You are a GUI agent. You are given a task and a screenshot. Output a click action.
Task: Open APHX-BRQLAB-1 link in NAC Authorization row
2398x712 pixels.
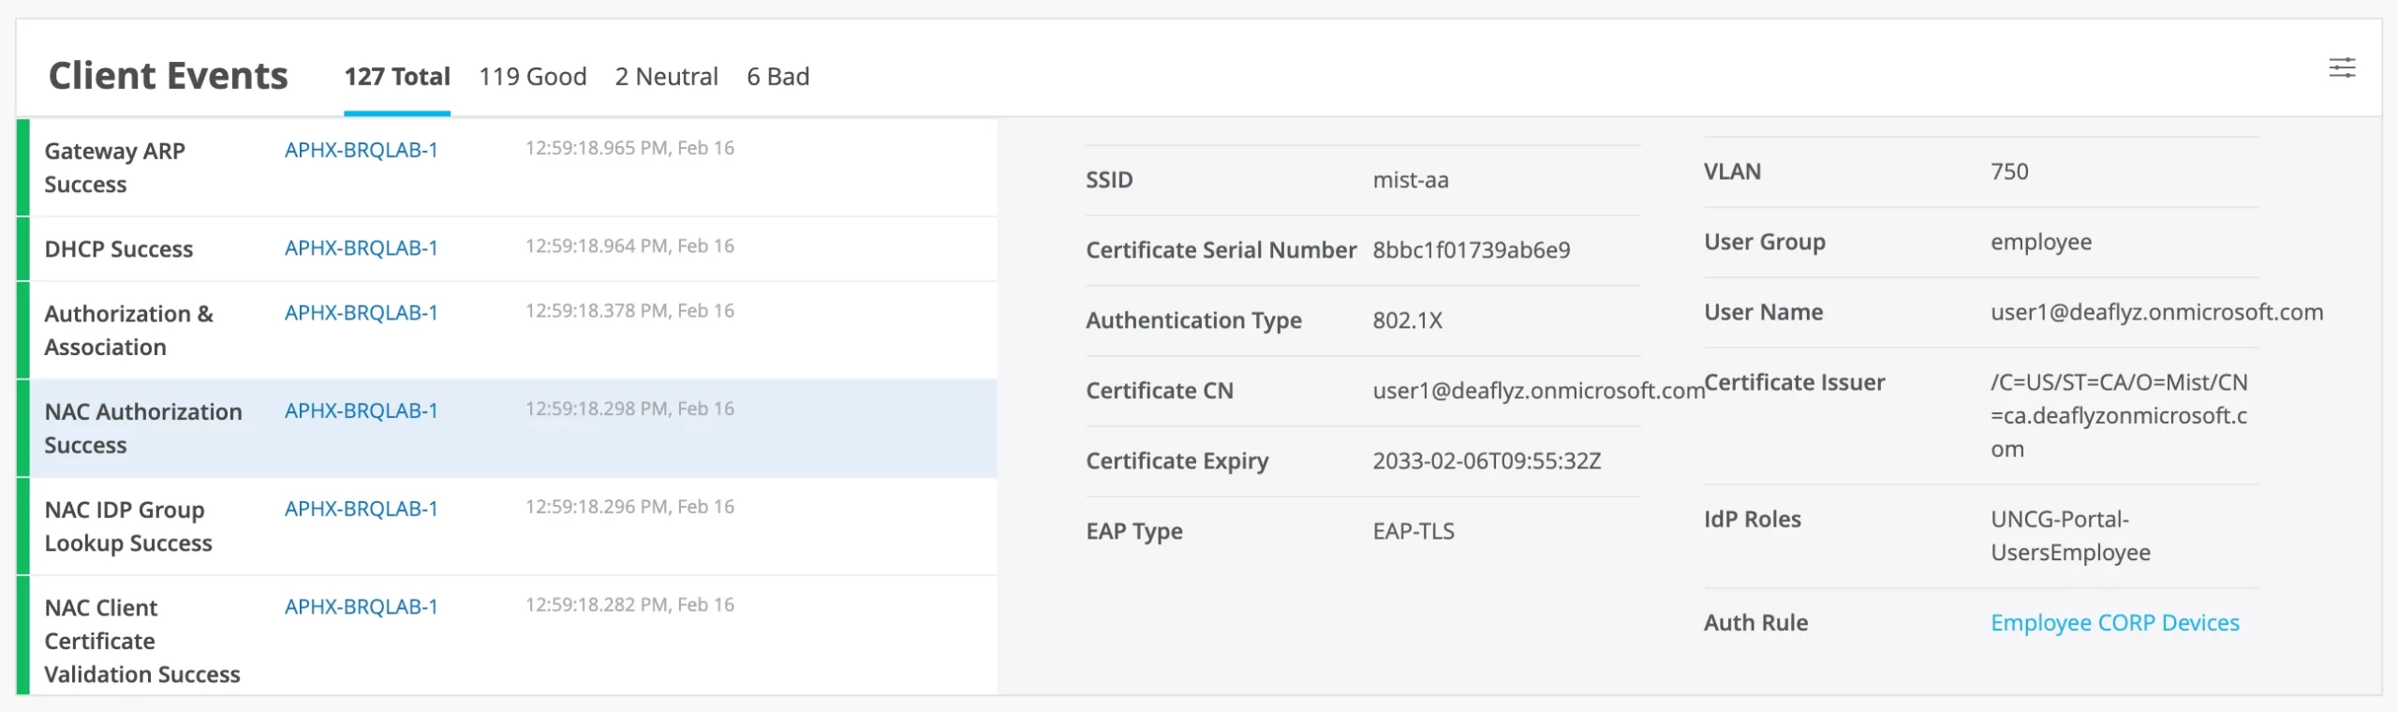tap(361, 411)
